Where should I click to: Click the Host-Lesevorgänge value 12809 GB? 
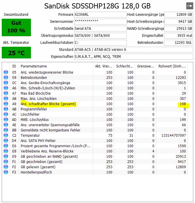click(x=179, y=15)
